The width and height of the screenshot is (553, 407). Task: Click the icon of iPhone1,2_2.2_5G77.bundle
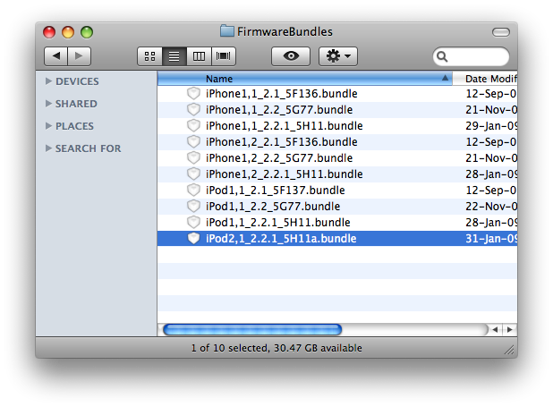click(x=193, y=158)
